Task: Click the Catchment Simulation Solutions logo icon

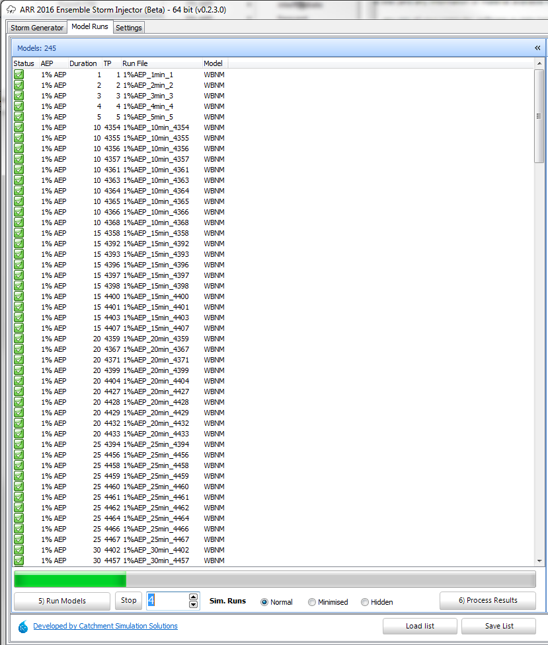Action: (23, 626)
